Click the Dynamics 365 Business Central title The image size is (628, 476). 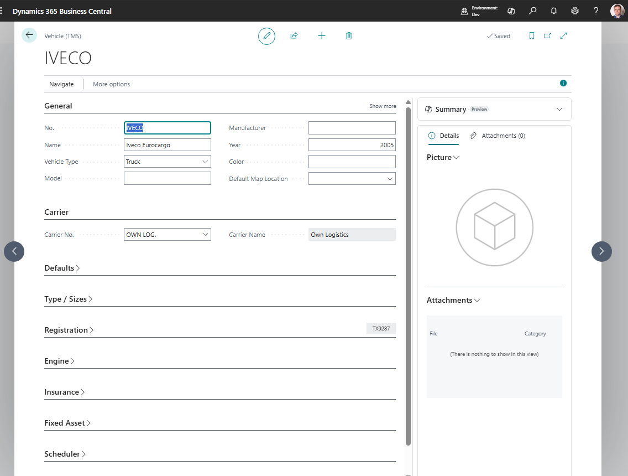click(62, 11)
